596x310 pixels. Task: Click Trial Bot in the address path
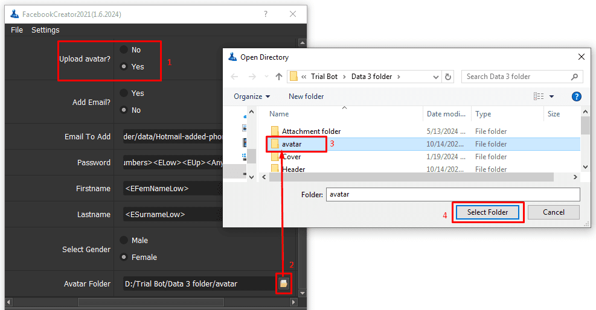(x=324, y=77)
